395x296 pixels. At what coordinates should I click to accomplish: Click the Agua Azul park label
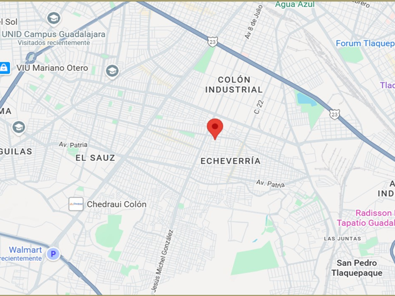click(295, 4)
